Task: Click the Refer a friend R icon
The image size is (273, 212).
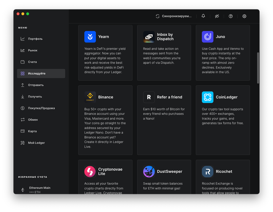Action: (x=149, y=97)
